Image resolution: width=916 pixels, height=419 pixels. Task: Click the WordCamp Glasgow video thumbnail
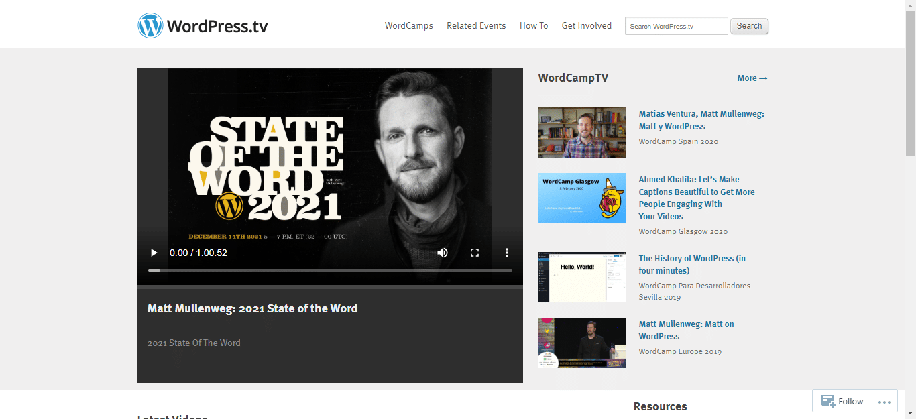click(582, 198)
